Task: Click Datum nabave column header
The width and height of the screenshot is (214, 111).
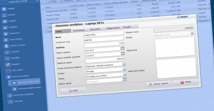Action: [94, 4]
